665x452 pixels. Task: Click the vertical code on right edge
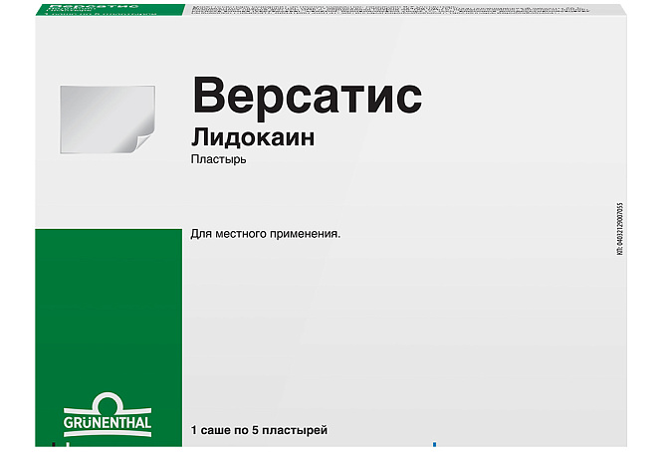620,229
